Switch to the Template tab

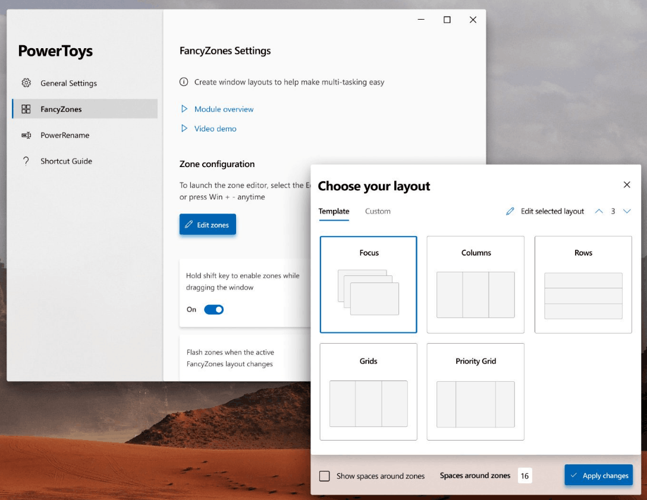point(334,211)
